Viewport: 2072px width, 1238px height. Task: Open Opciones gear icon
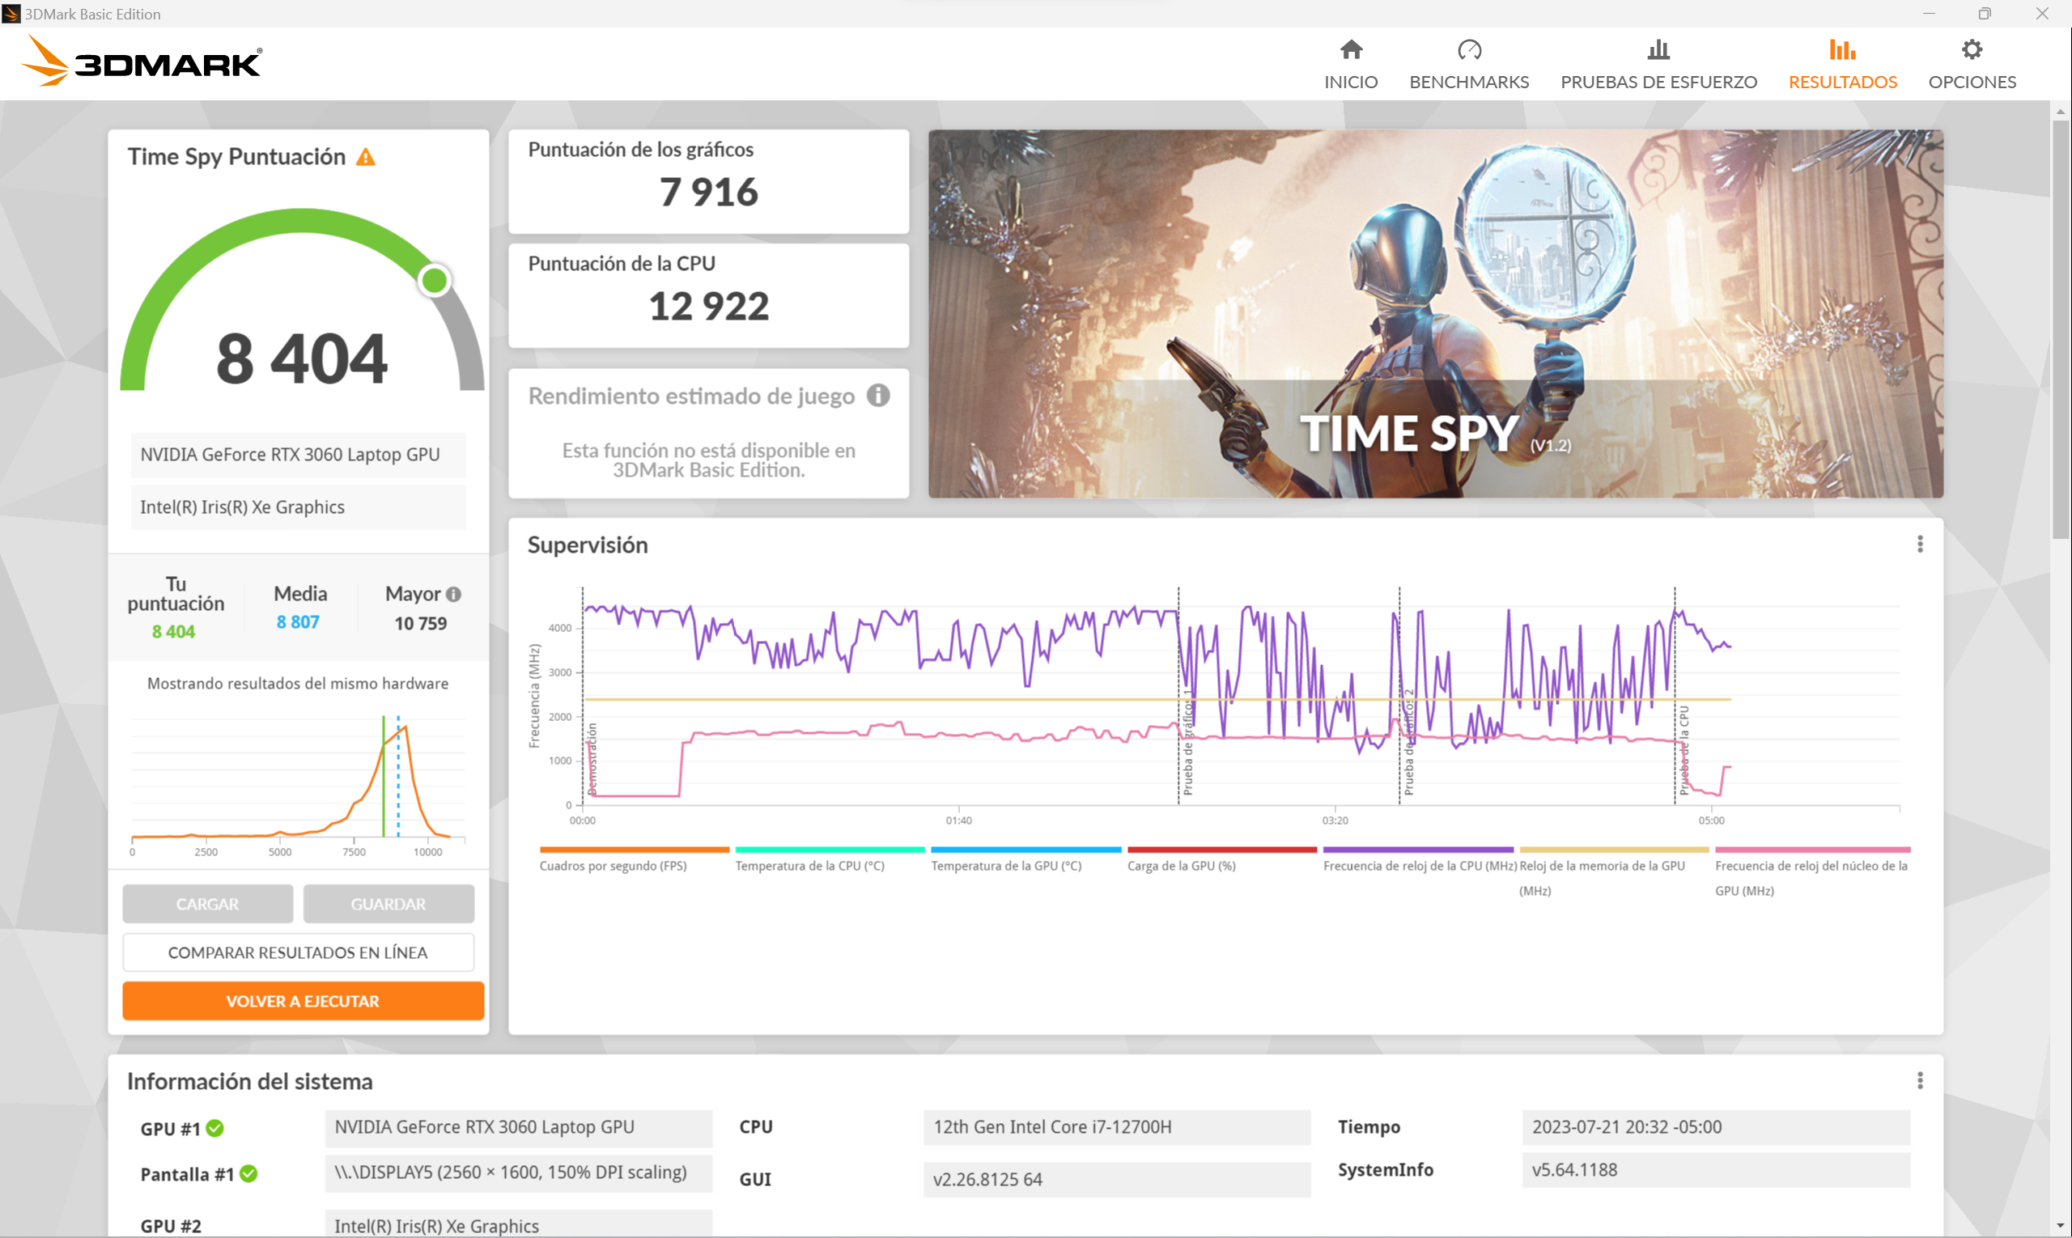coord(1971,50)
